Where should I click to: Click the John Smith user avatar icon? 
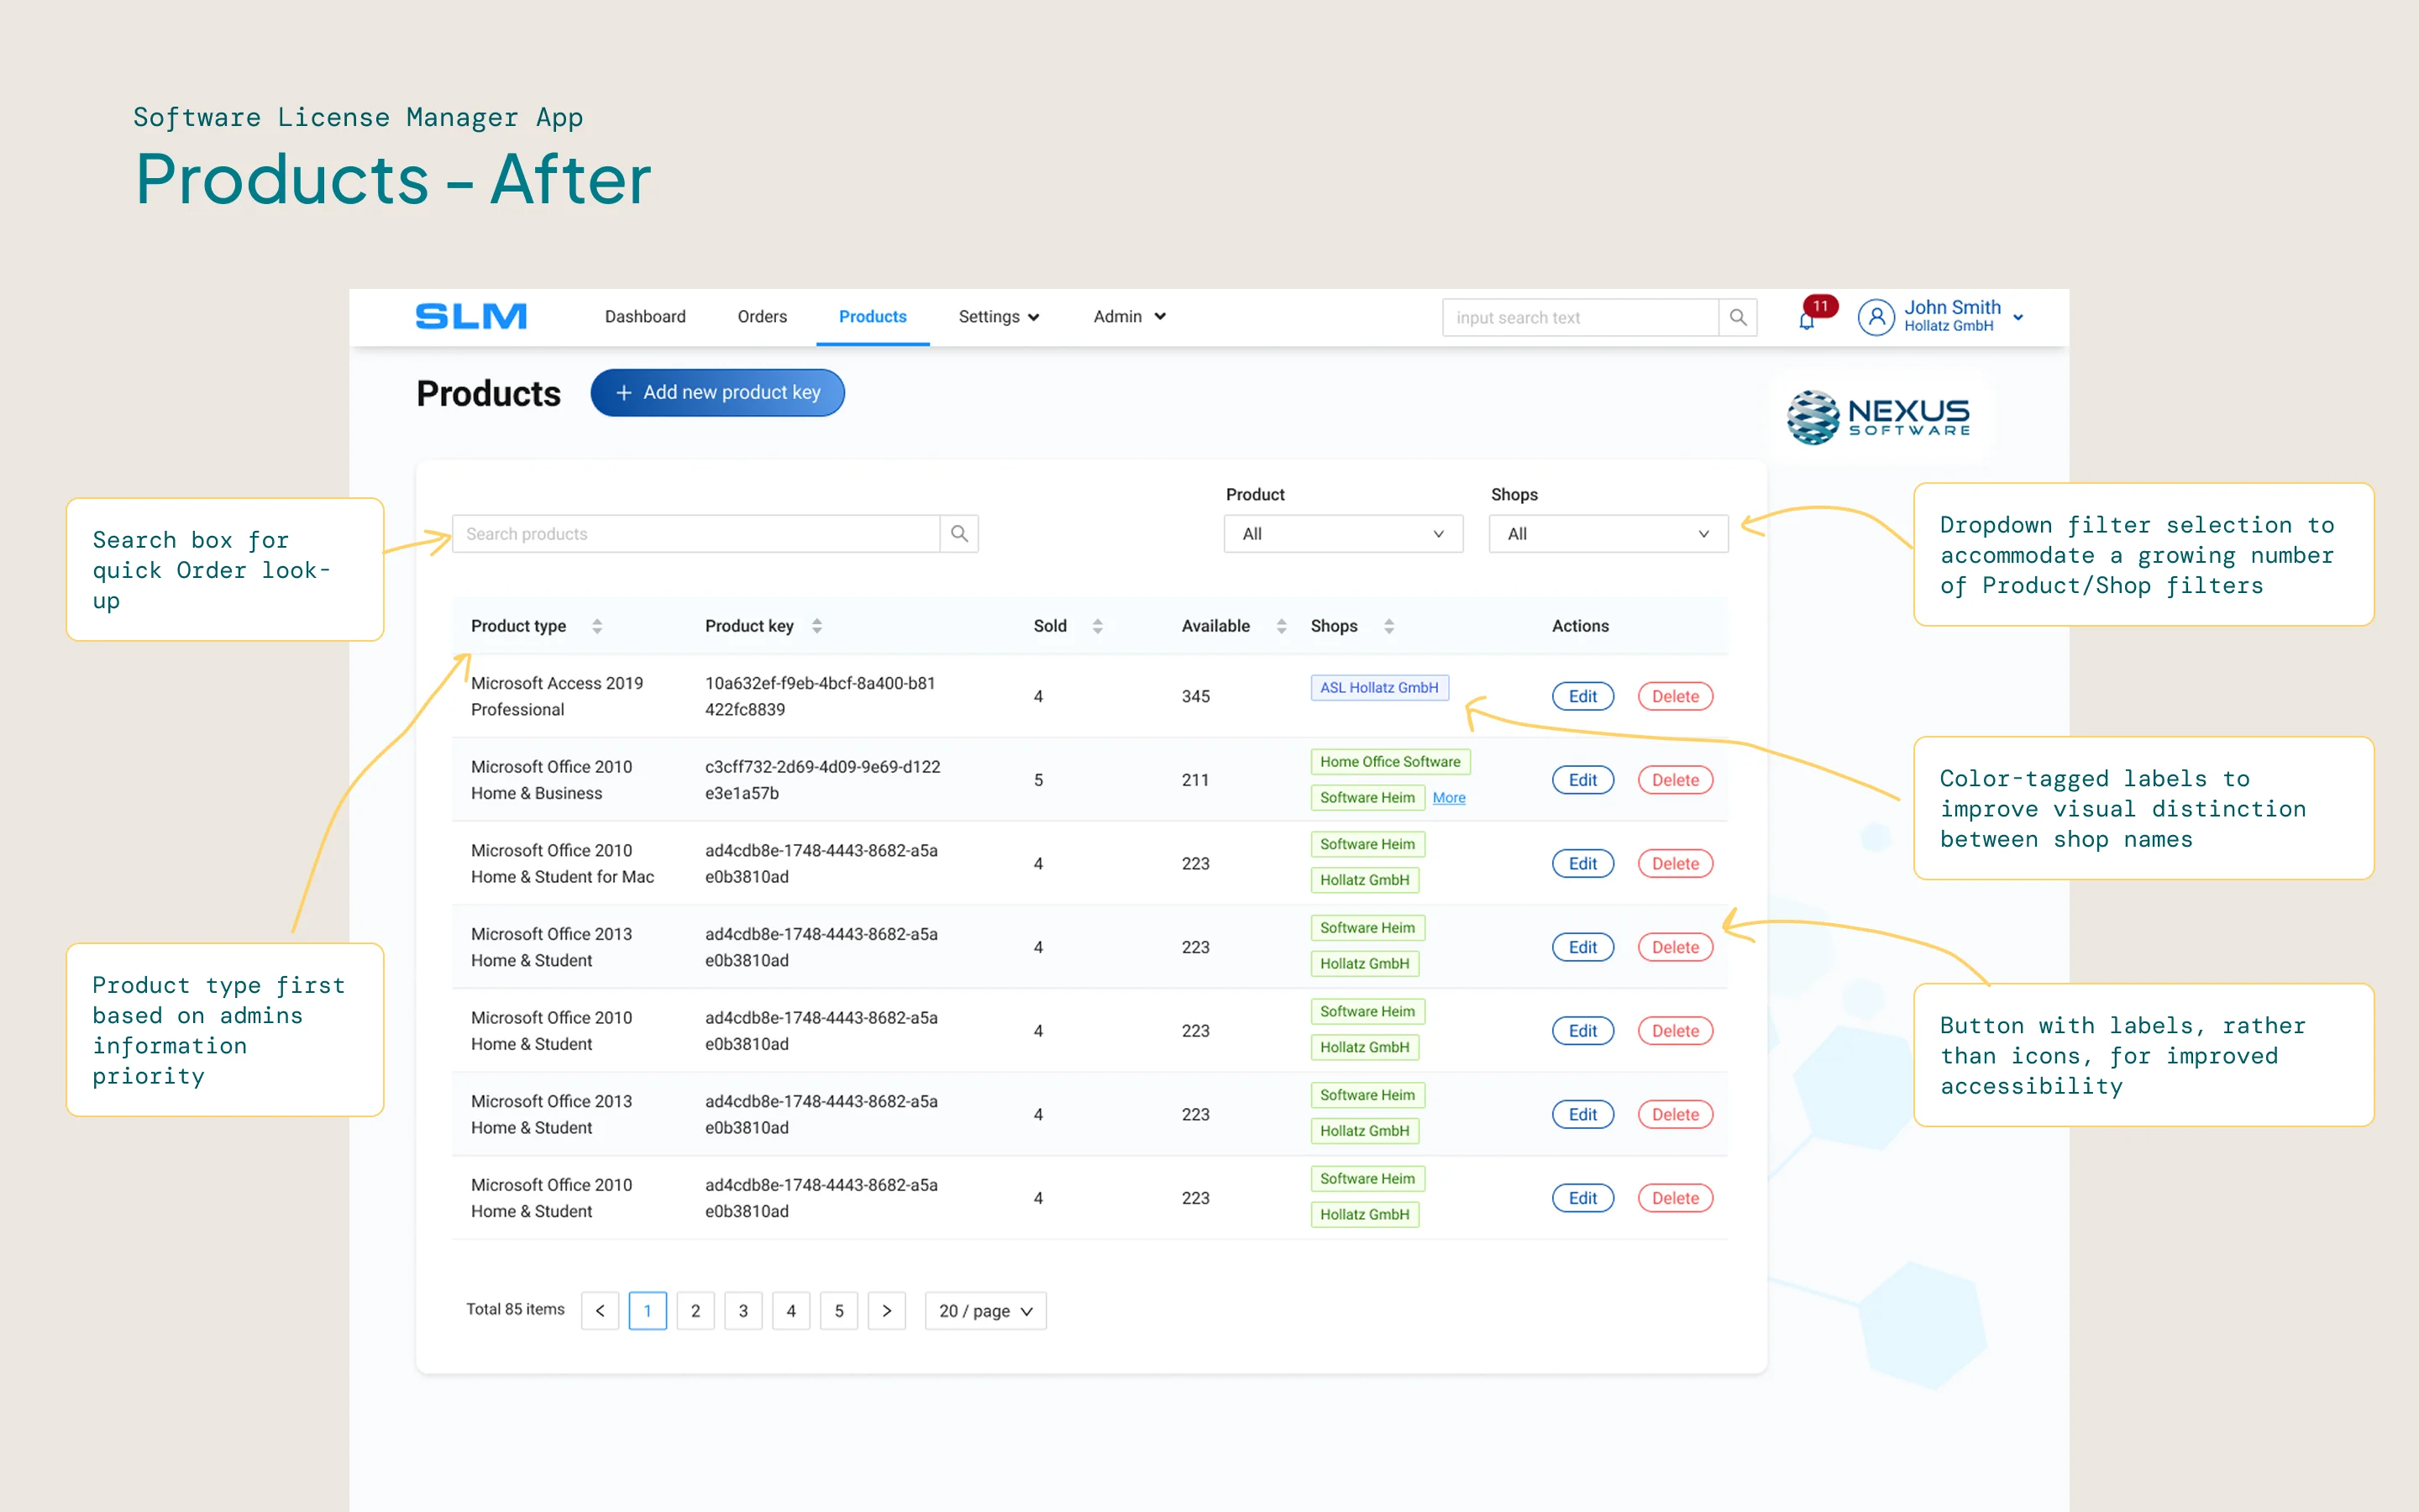pyautogui.click(x=1876, y=317)
